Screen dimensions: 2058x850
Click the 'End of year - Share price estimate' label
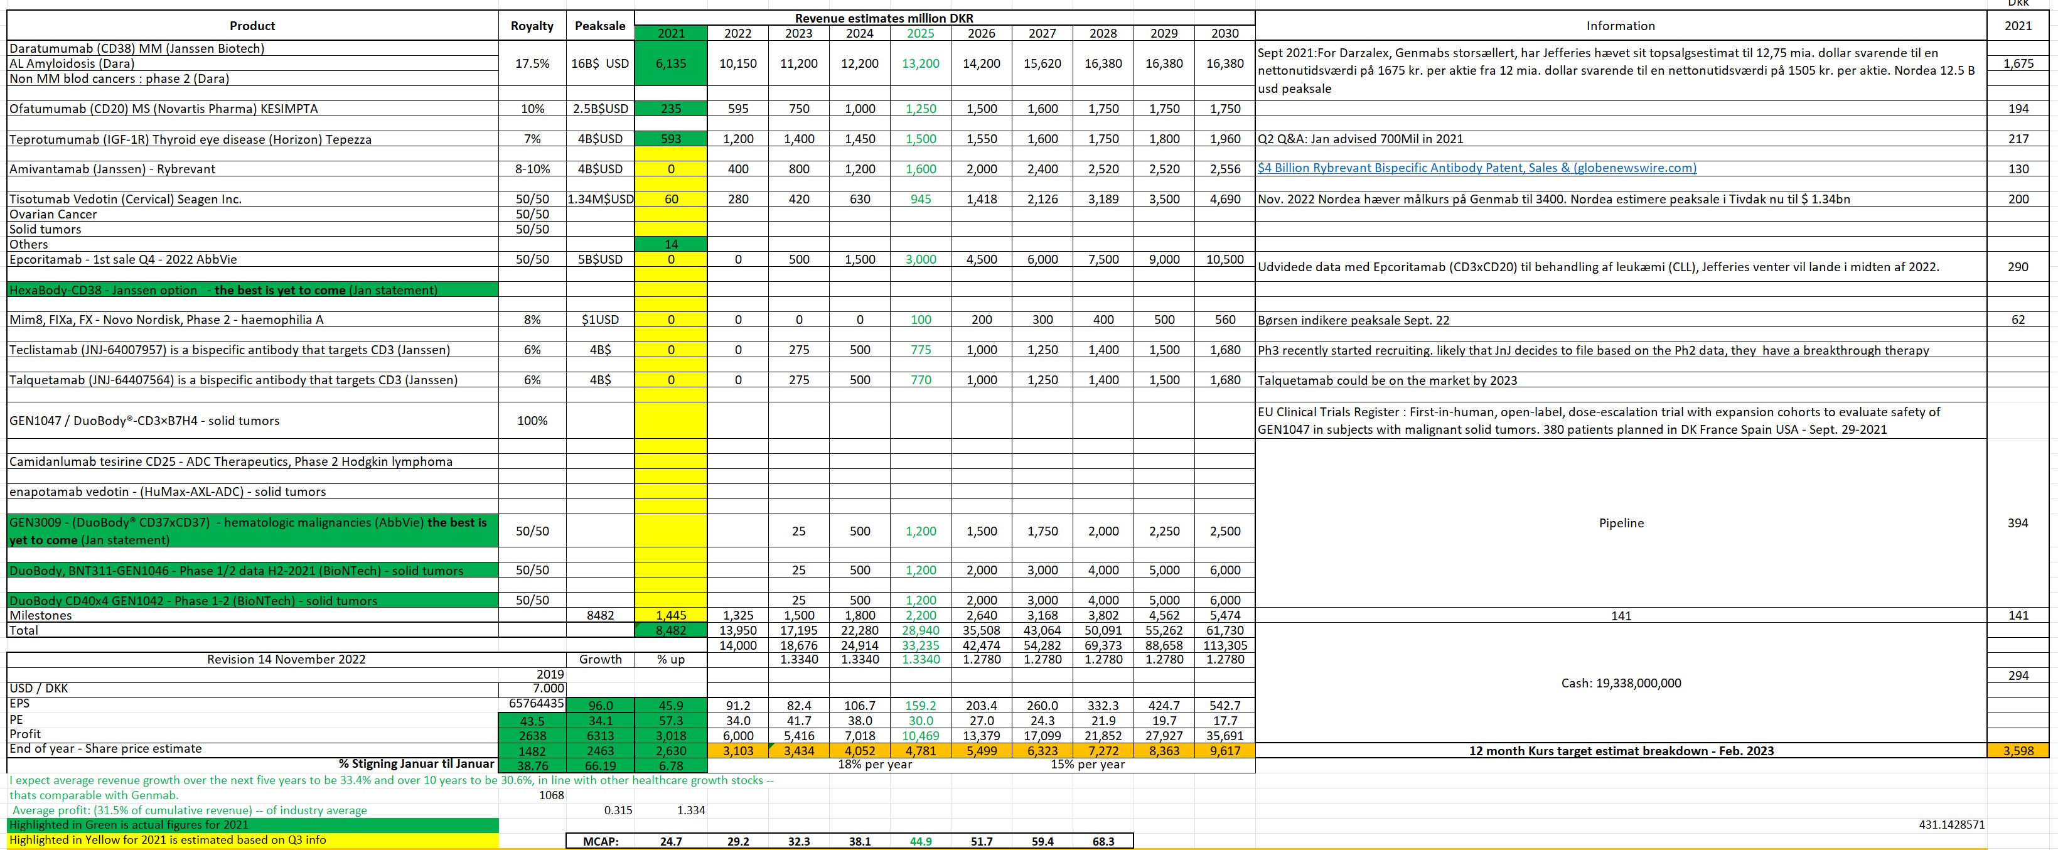pos(252,750)
